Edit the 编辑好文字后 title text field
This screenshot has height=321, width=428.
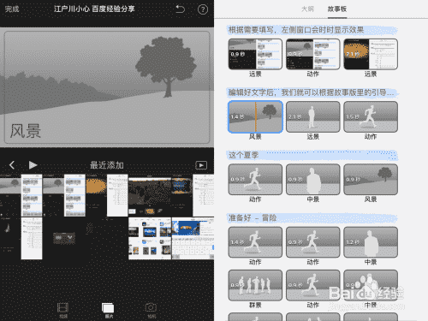(x=312, y=92)
